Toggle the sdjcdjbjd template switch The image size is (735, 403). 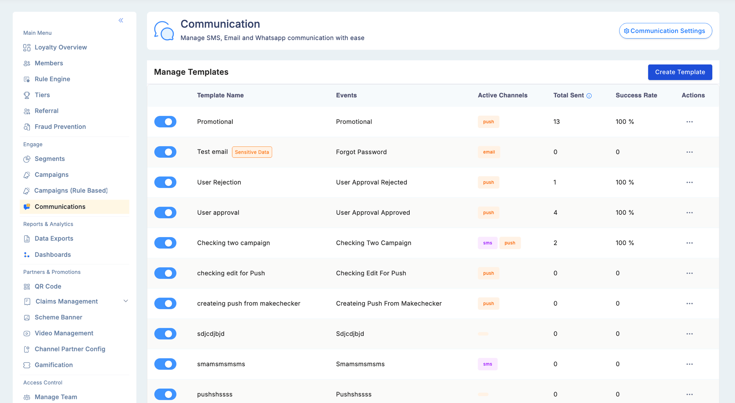point(165,334)
